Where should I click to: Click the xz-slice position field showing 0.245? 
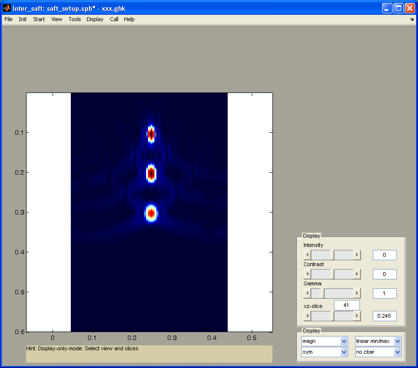coord(385,316)
